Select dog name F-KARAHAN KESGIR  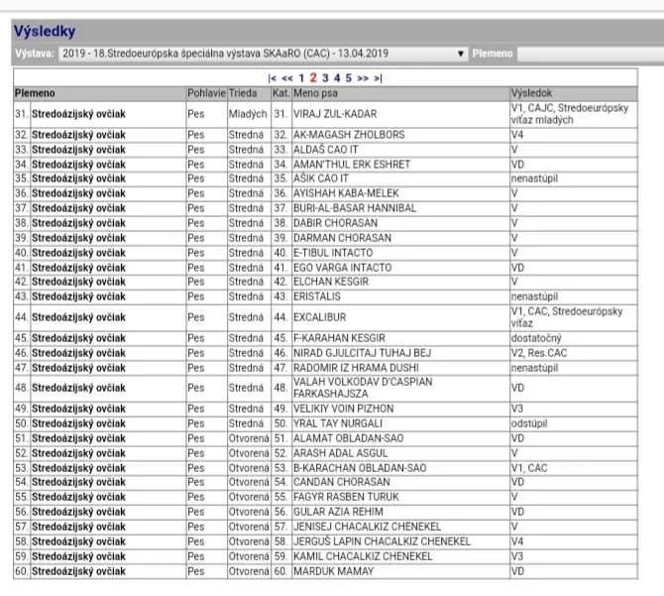click(339, 338)
